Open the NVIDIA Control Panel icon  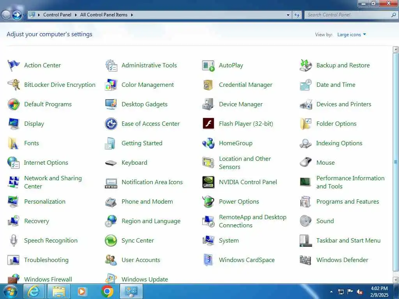tap(208, 182)
